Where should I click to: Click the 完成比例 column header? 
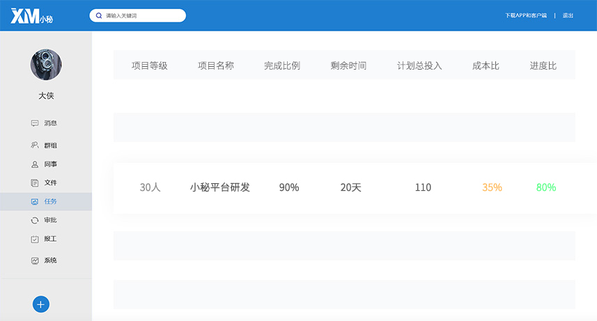point(282,66)
